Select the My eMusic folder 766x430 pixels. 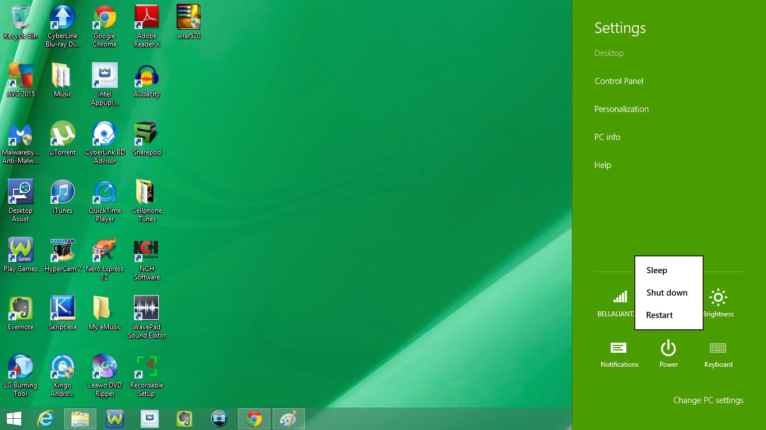tap(105, 313)
